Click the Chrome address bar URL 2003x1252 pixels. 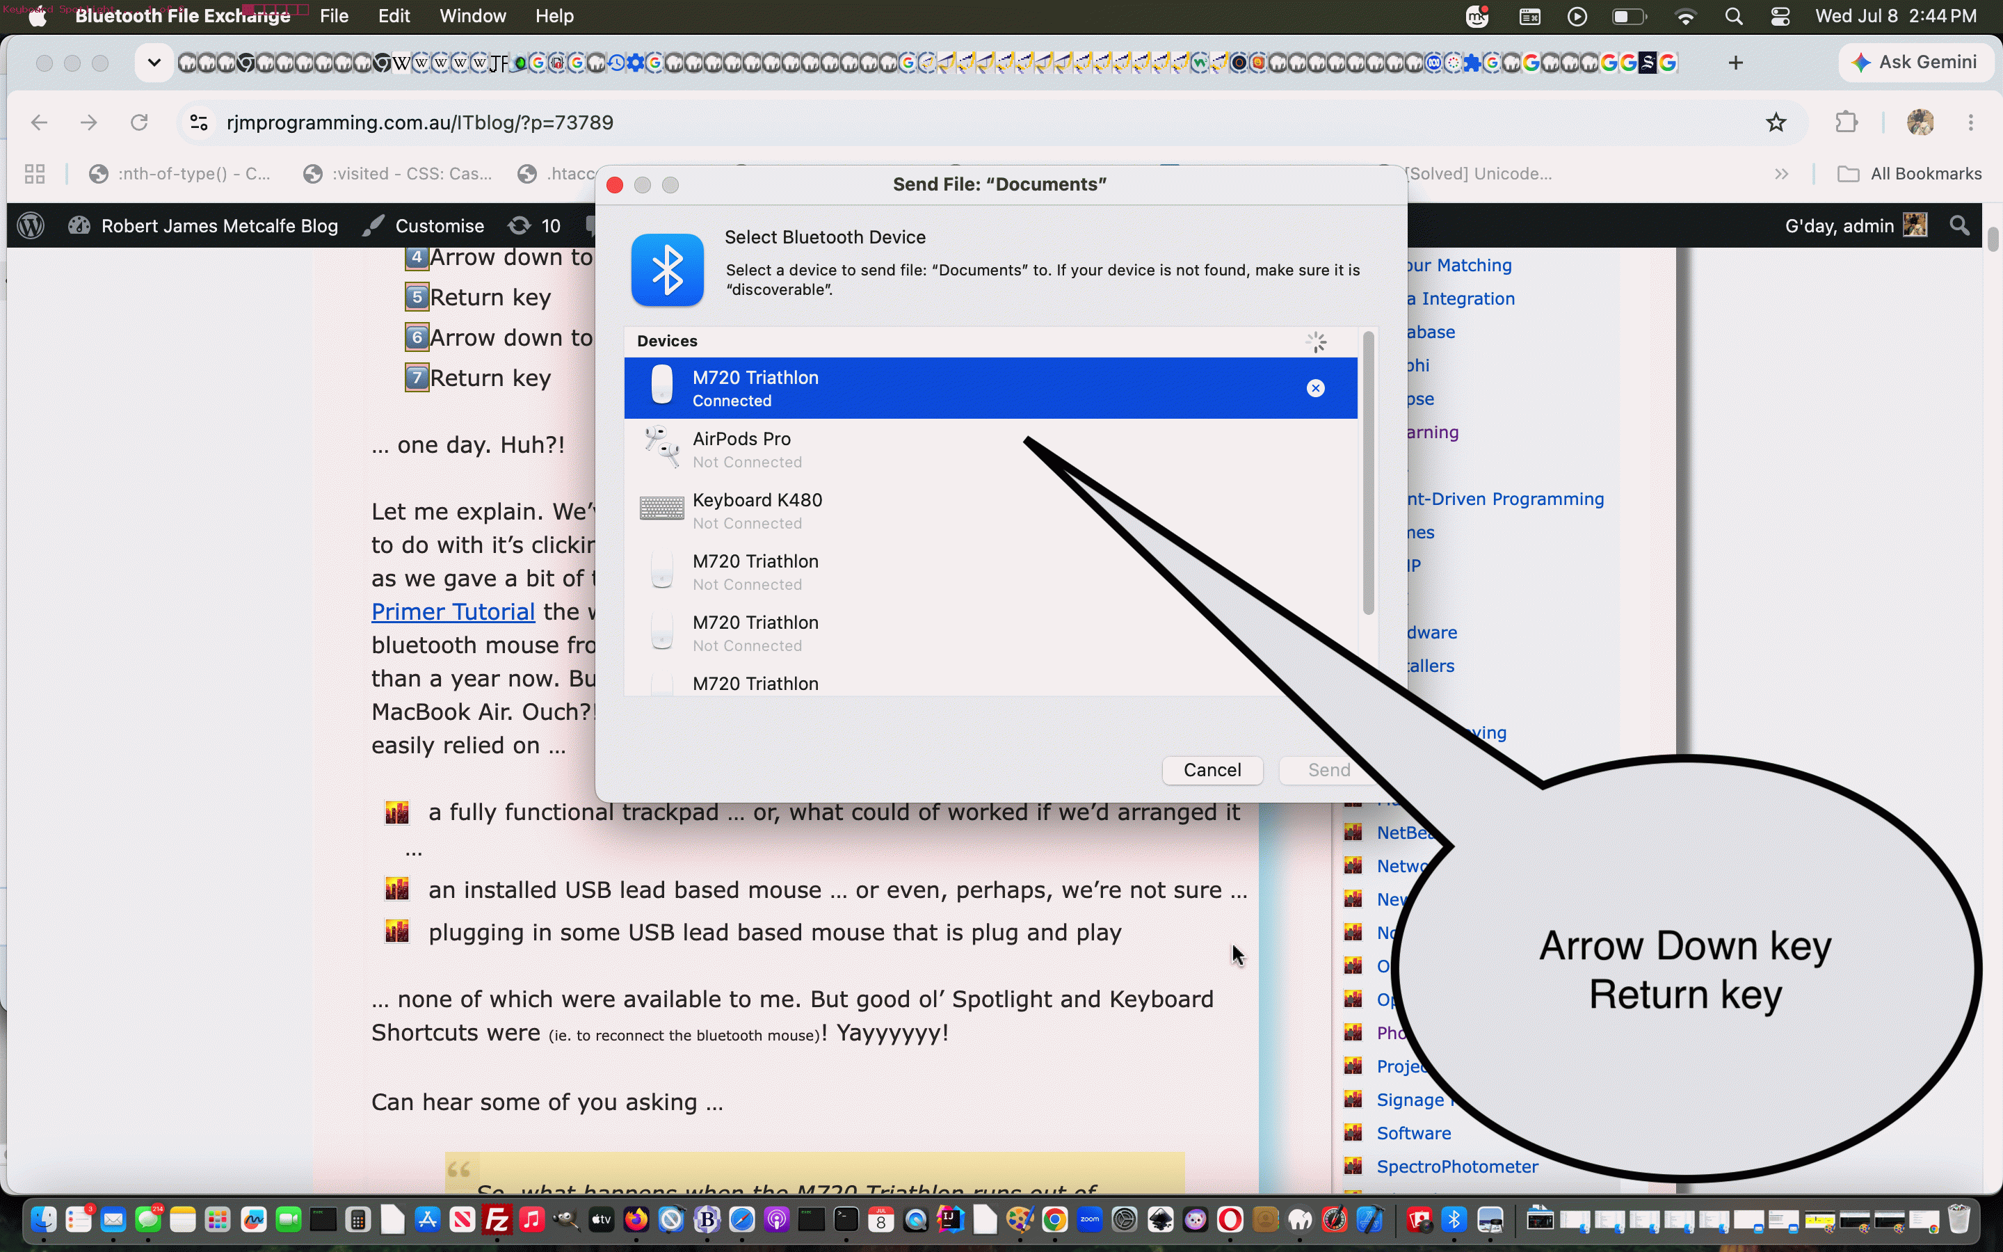tap(419, 122)
